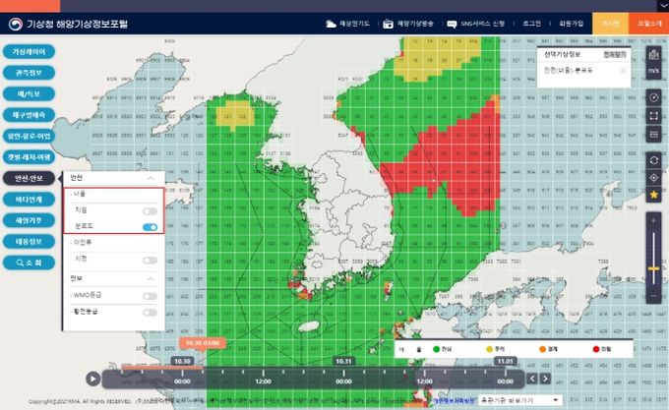Click the fullscreen extent icon

click(654, 117)
